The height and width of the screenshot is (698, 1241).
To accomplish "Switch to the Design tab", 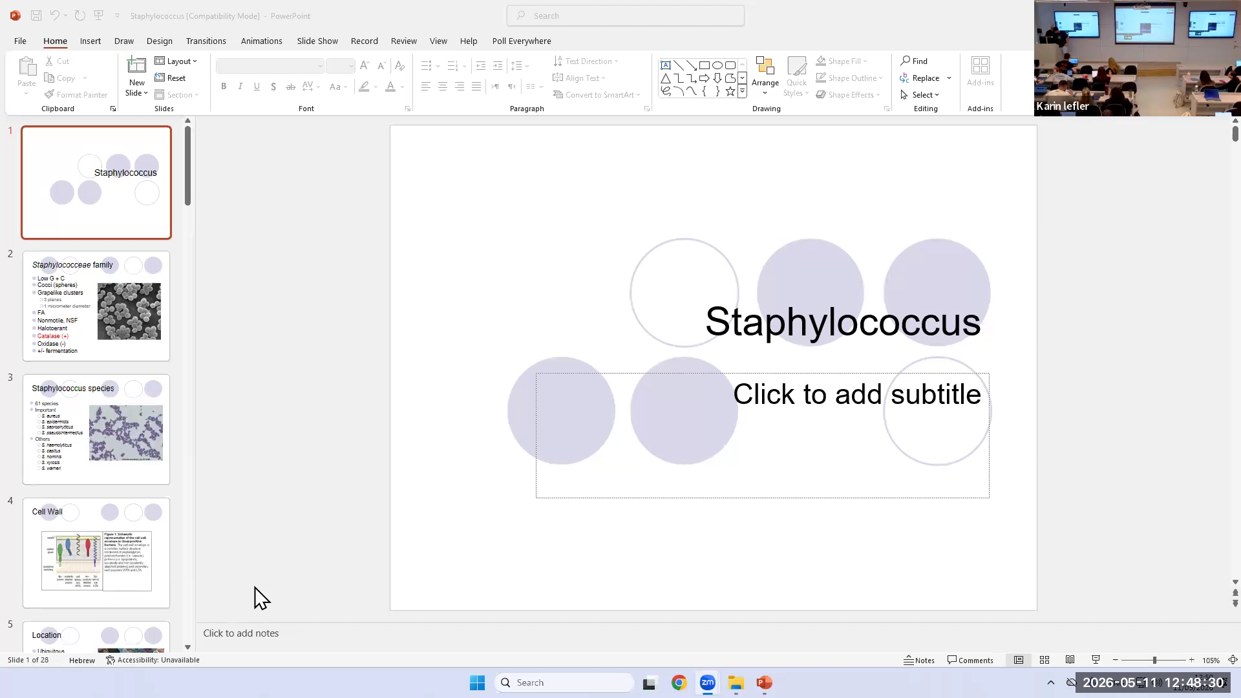I will click(159, 41).
